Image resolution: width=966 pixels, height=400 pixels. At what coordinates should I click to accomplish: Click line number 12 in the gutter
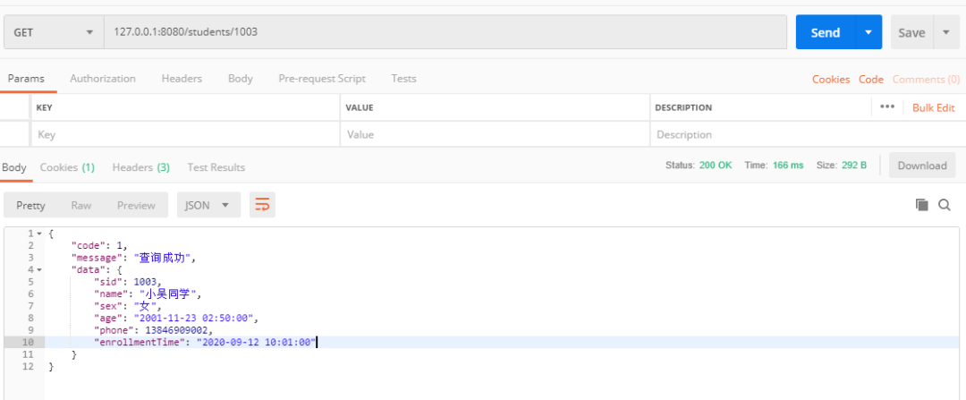click(29, 366)
